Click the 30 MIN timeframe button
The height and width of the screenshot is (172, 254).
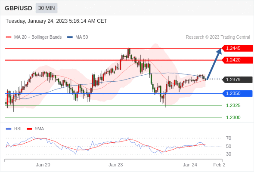point(46,8)
